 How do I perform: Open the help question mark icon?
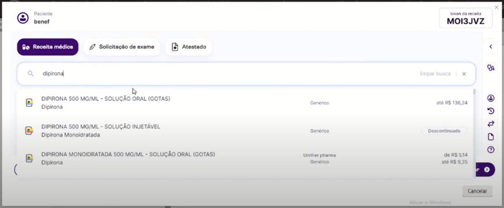pyautogui.click(x=490, y=149)
